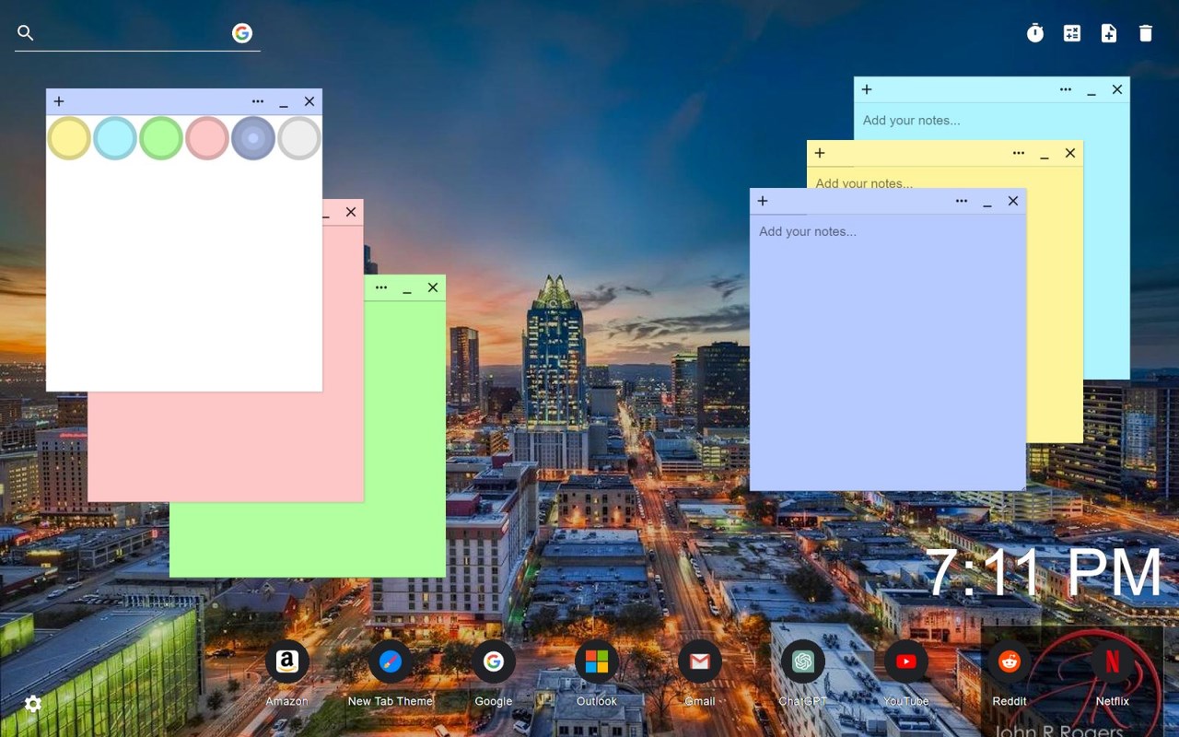Viewport: 1179px width, 737px height.
Task: Close the yellow note
Action: [x=1070, y=153]
